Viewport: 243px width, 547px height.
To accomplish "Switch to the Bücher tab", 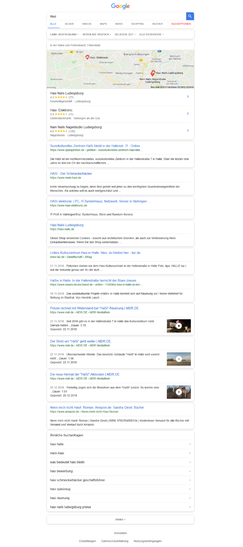I will 158,24.
